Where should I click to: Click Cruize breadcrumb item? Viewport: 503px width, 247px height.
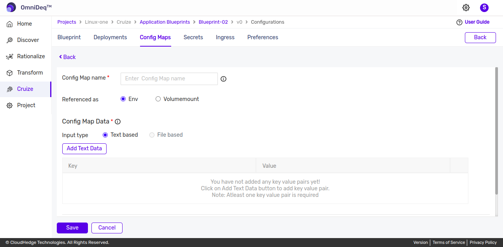tap(124, 22)
